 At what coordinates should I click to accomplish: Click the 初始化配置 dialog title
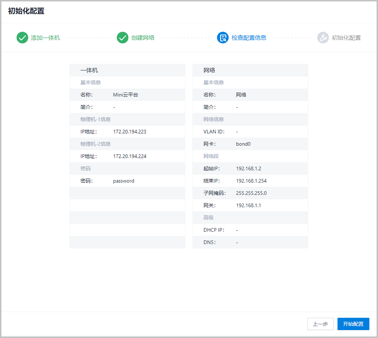26,11
